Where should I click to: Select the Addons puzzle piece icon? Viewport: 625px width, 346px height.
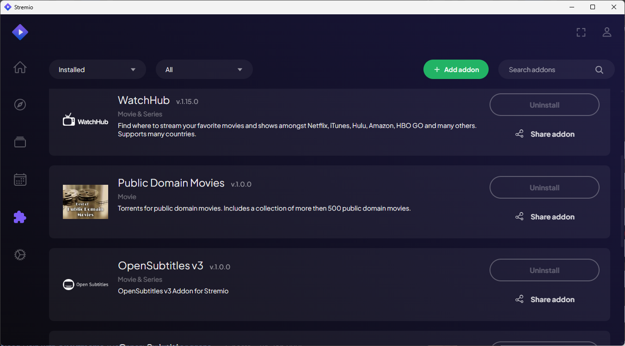(20, 217)
